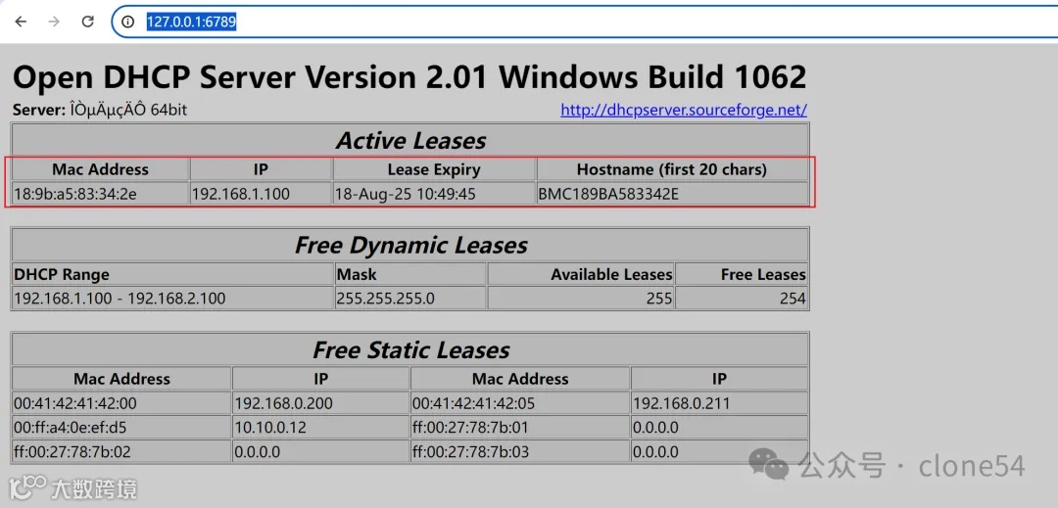Select the leased IP 192.168.1.100
The height and width of the screenshot is (508, 1058).
tap(241, 194)
